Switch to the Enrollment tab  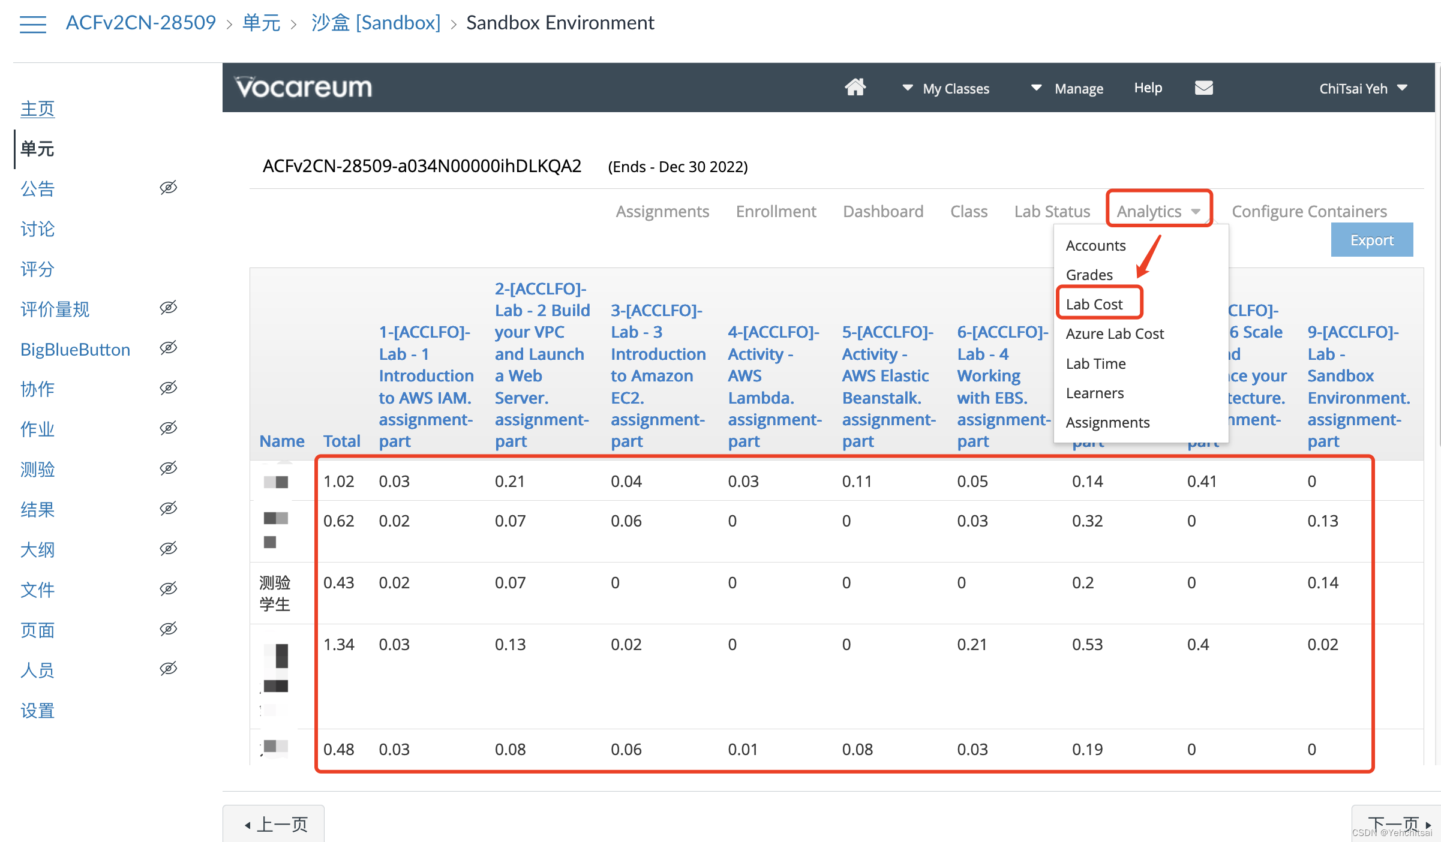776,211
